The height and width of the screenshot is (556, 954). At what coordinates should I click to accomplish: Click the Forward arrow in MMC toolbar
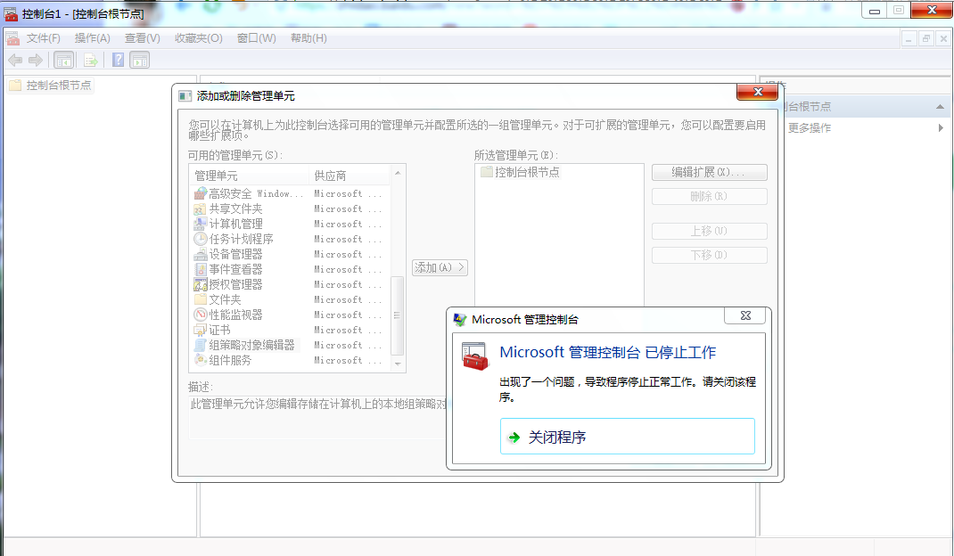(36, 61)
